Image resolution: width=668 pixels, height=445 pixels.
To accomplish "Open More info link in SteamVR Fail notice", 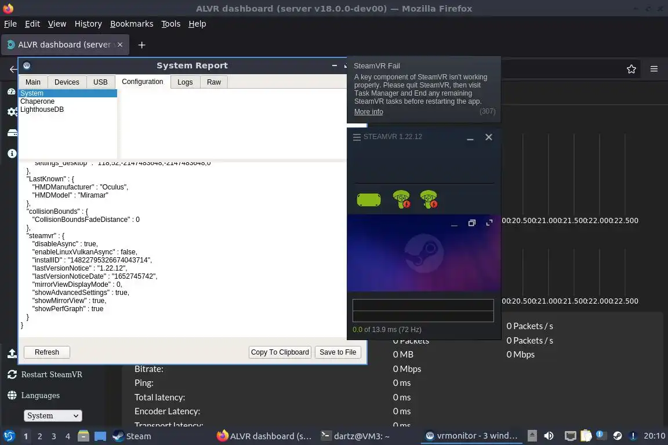I will 369,112.
